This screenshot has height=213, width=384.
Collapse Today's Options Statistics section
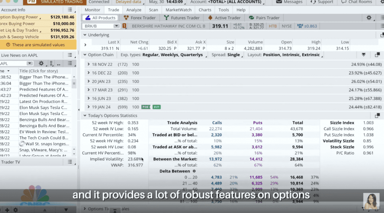point(85,115)
